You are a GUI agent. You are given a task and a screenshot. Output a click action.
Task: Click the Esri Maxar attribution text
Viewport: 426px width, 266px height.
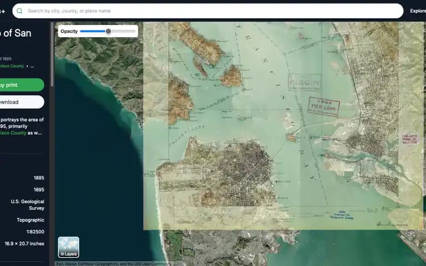(111, 264)
